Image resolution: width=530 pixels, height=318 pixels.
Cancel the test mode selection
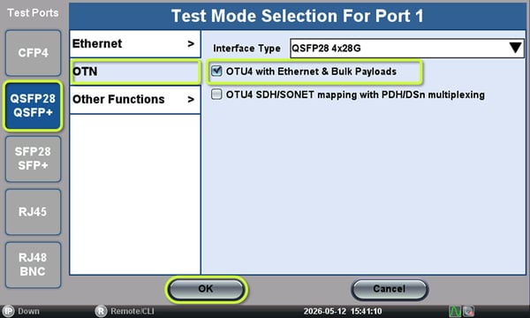[x=390, y=289]
